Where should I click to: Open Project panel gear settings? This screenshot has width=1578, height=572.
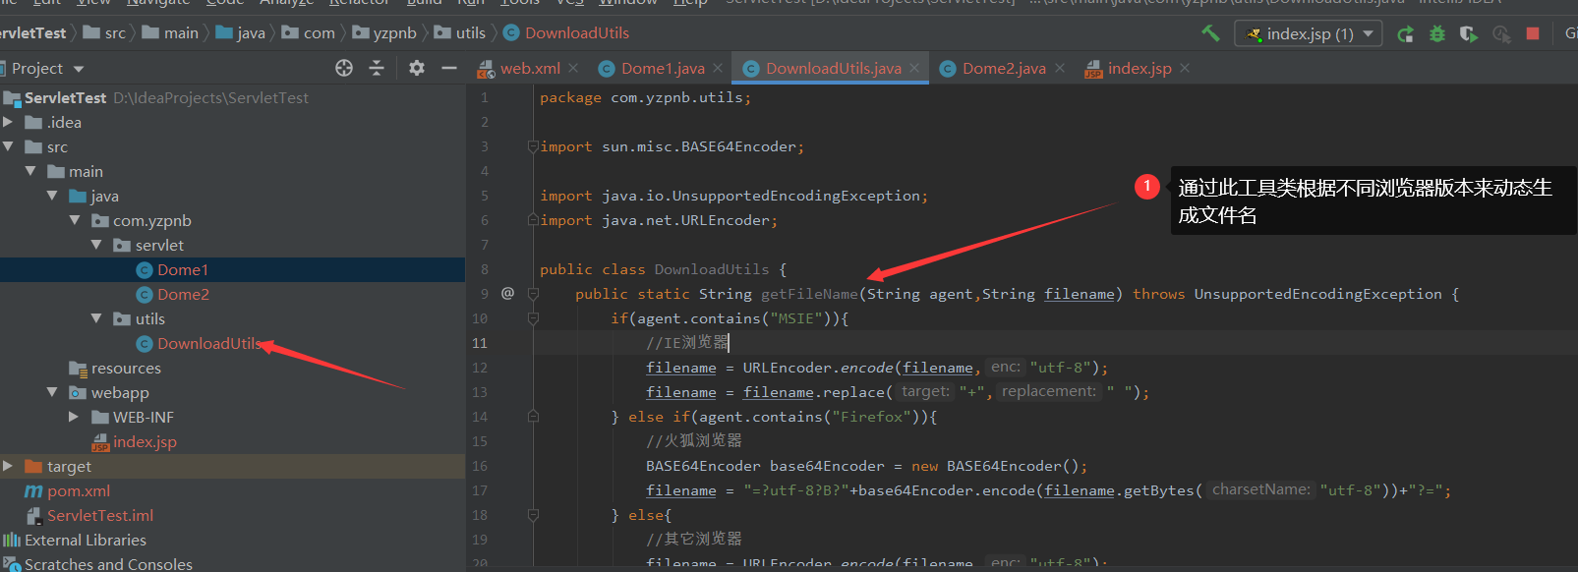click(417, 68)
